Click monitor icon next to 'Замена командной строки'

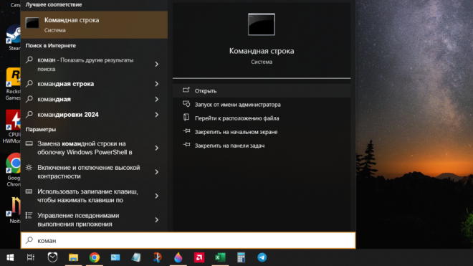[x=29, y=143]
